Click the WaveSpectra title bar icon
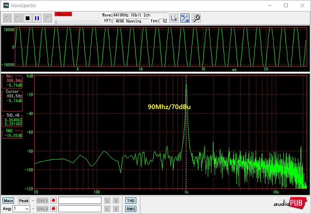The width and height of the screenshot is (311, 214). tap(6, 5)
